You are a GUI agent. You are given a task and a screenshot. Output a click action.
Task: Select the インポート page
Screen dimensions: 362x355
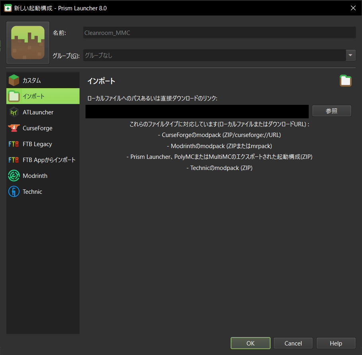(x=43, y=96)
